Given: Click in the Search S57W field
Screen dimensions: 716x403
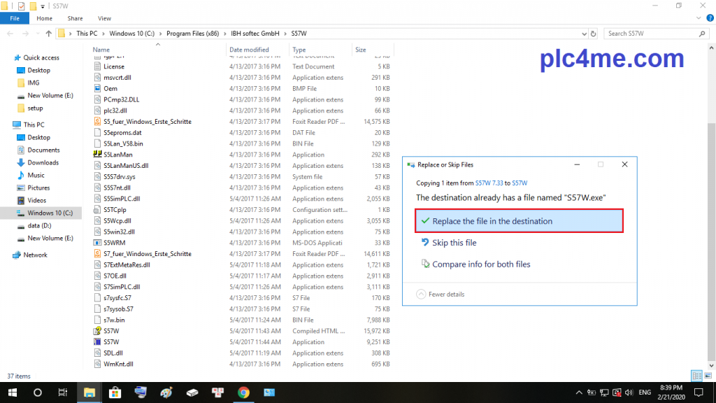Looking at the screenshot, I should point(654,34).
